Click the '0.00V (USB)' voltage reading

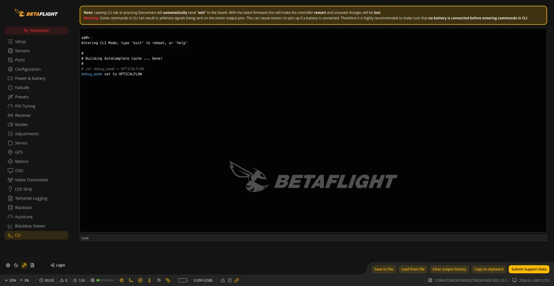[x=203, y=280]
